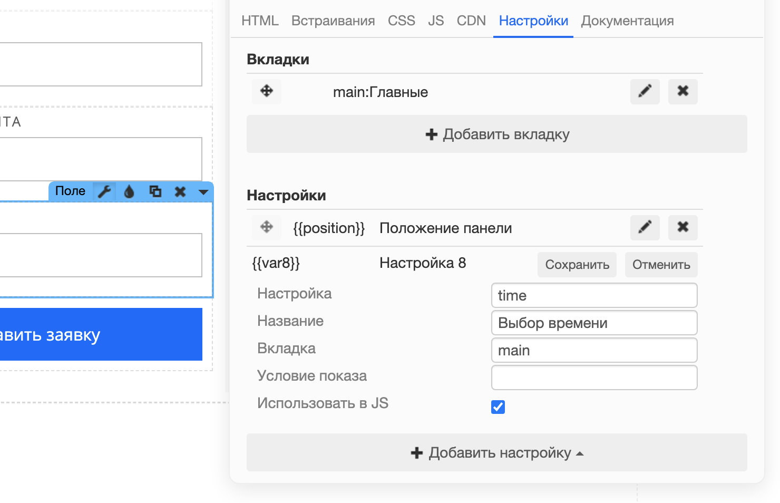The height and width of the screenshot is (503, 780).
Task: Switch to the JS tab
Action: [x=436, y=21]
